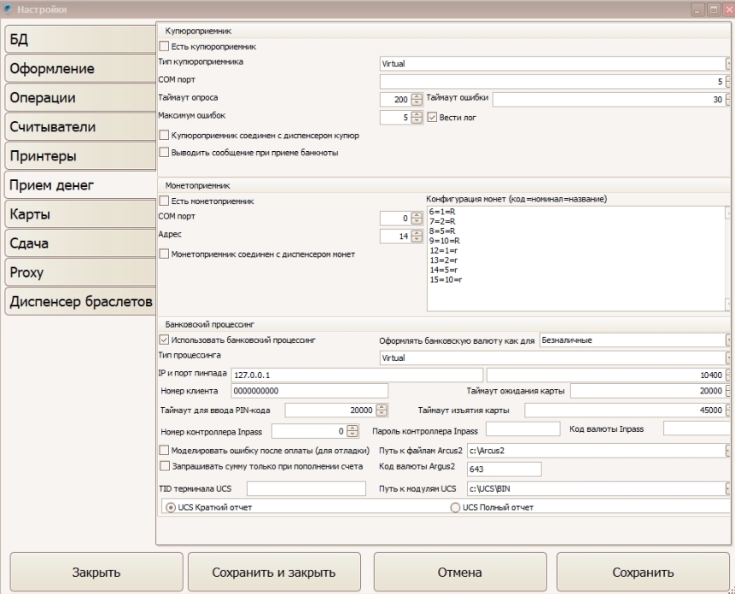
Task: Enable the Есть купюроприемник checkbox
Action: (x=164, y=46)
